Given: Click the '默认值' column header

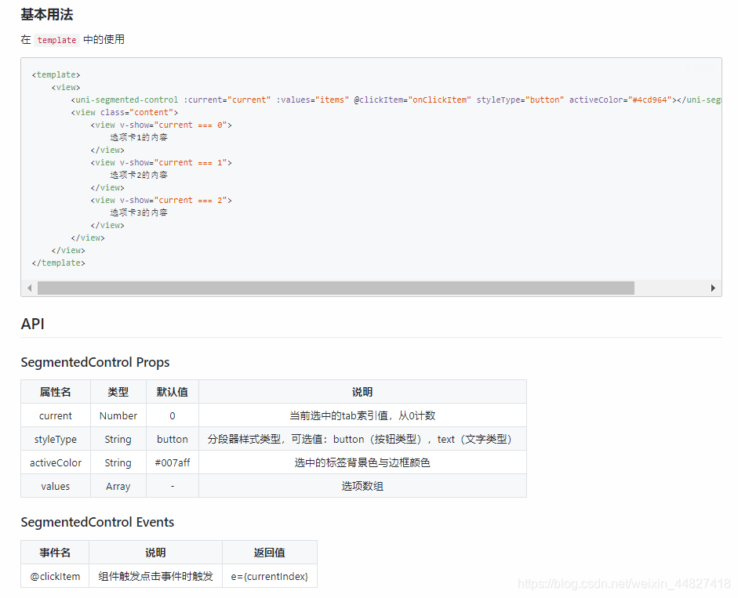Looking at the screenshot, I should tap(173, 392).
